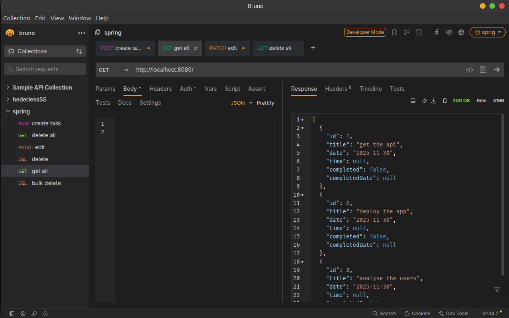Open the OpenAPI/JSON file icon in toolbar
The height and width of the screenshot is (318, 509).
[x=395, y=33]
